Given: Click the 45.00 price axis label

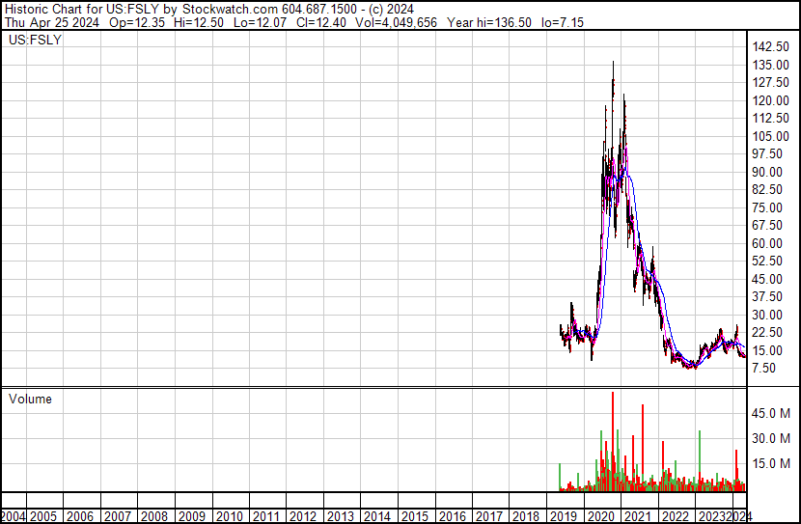Looking at the screenshot, I should (x=767, y=279).
